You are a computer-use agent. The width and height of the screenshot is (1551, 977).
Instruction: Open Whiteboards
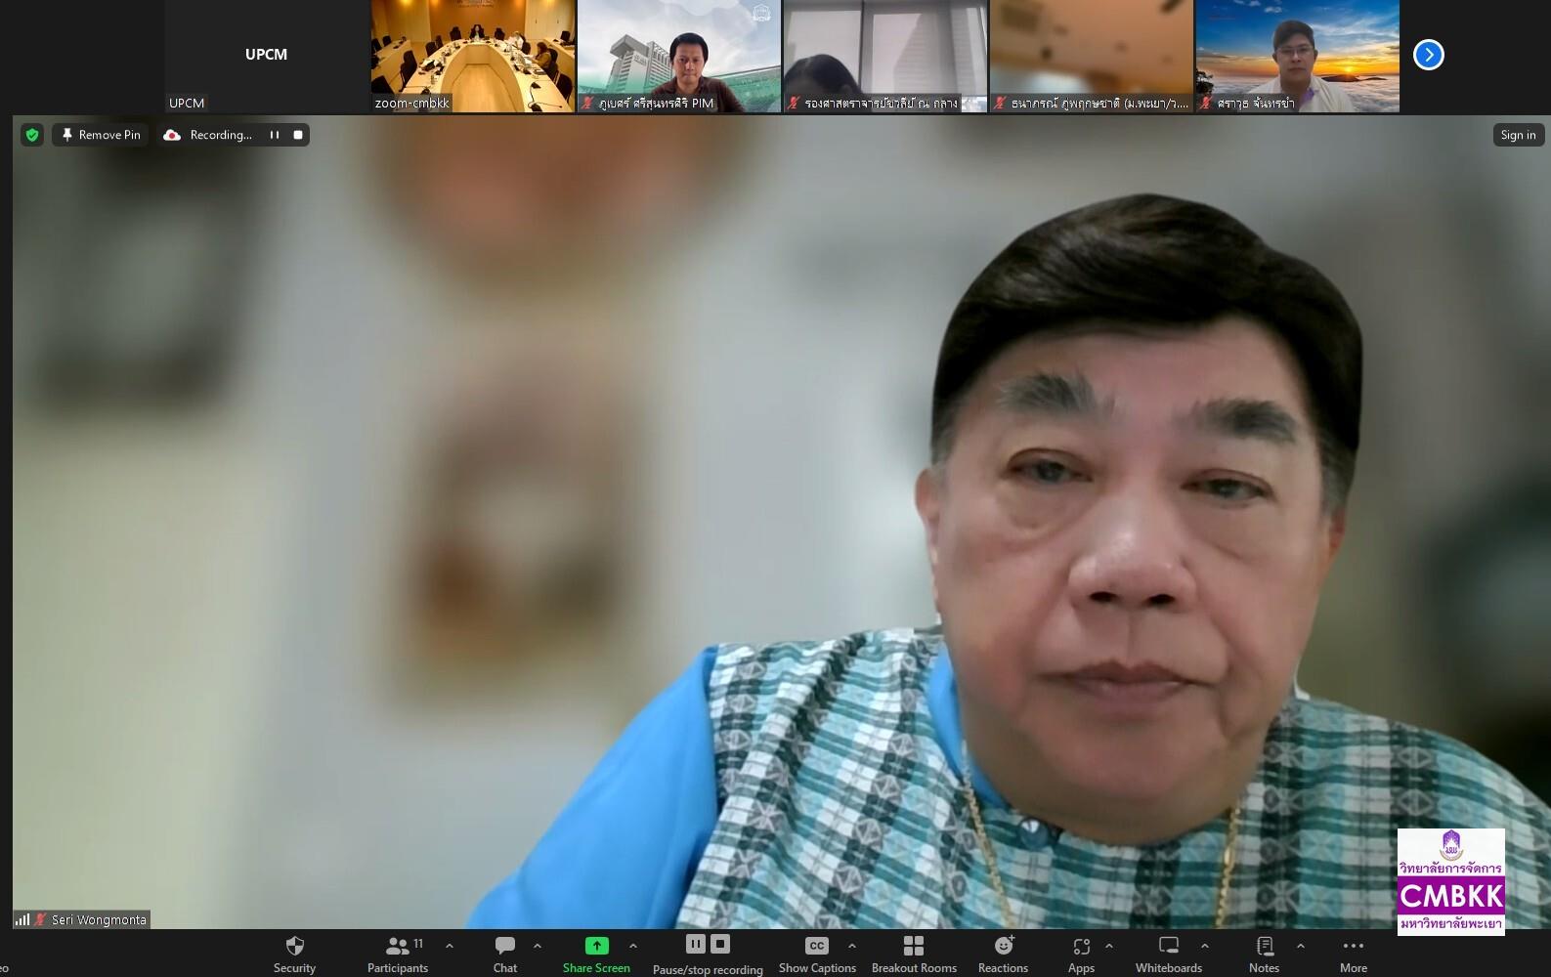1169,955
